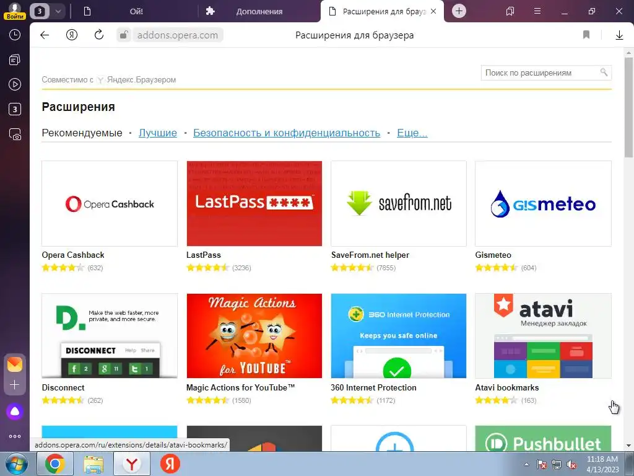Bookmark this page with bookmark icon

pyautogui.click(x=586, y=35)
